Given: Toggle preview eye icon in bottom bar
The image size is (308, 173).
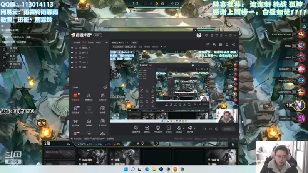Looking at the screenshot, I should (x=211, y=129).
